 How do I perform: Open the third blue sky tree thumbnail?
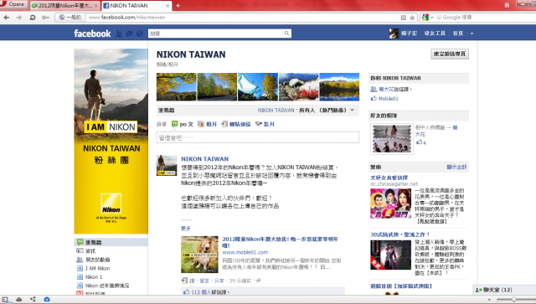(258, 87)
